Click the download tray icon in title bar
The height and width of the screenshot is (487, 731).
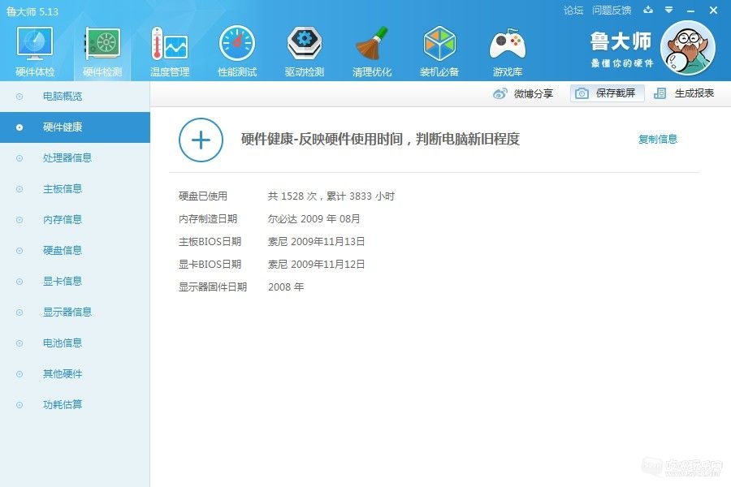[x=648, y=10]
